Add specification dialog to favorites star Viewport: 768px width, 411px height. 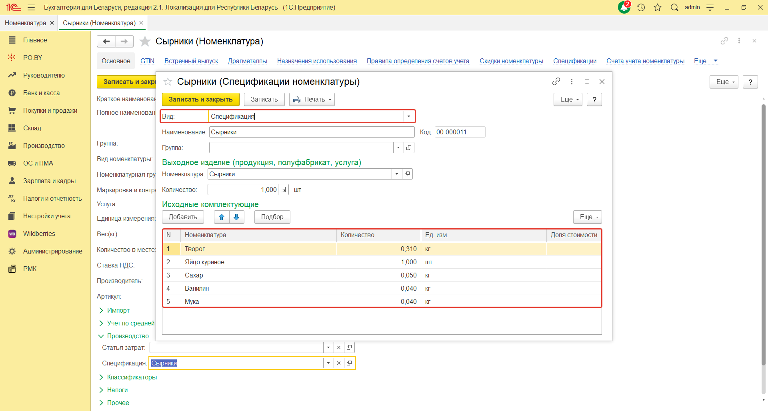pos(168,82)
